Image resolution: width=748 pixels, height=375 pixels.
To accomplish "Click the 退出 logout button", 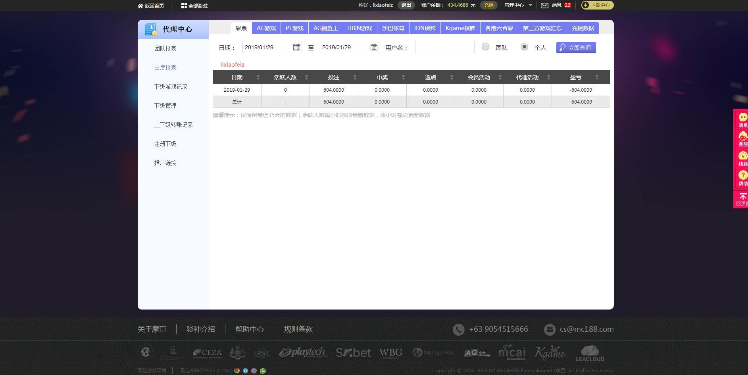I will point(406,5).
